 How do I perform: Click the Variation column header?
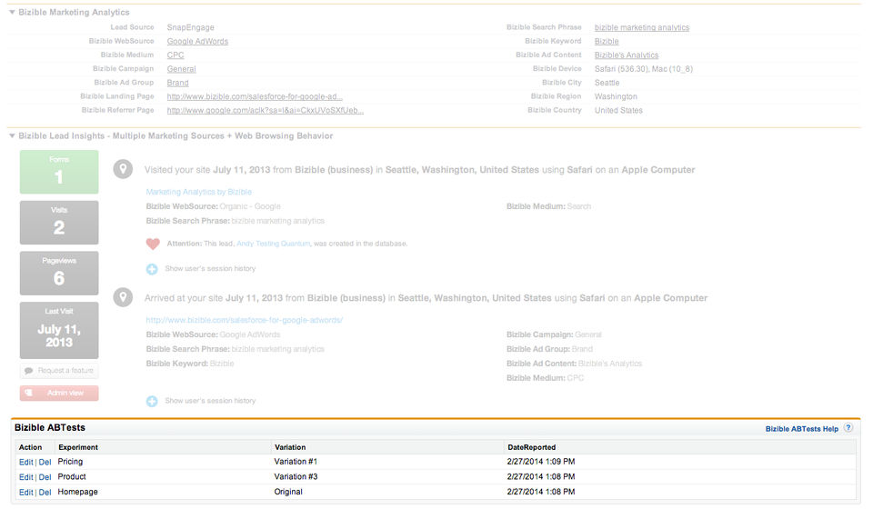coord(290,447)
